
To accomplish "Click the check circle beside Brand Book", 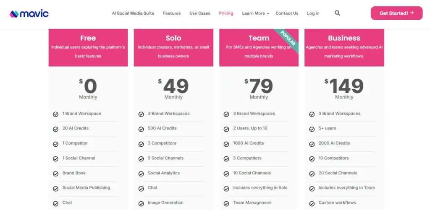I will 55,174.
